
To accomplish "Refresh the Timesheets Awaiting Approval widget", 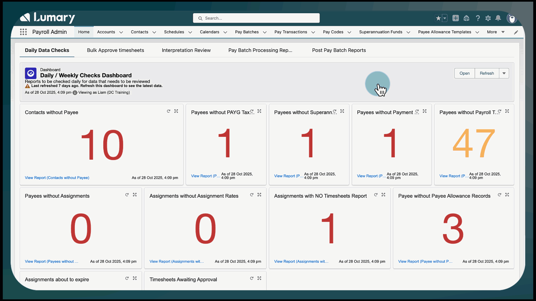I will (x=252, y=278).
